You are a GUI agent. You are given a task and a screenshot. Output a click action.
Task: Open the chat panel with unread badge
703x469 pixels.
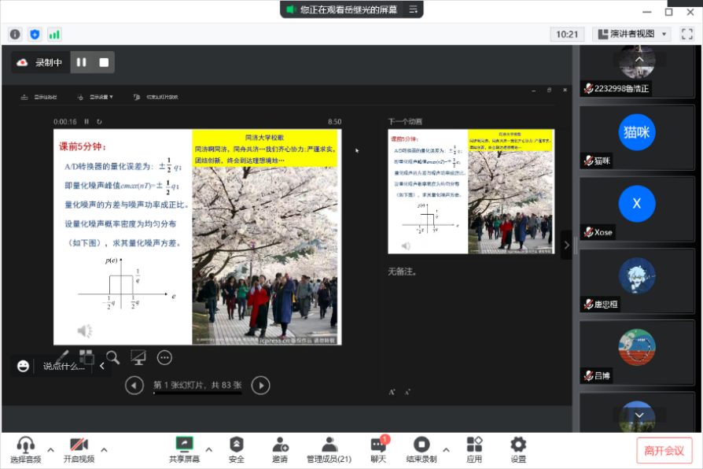pos(377,449)
